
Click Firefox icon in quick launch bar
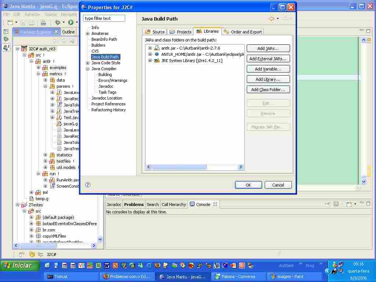coord(158,265)
